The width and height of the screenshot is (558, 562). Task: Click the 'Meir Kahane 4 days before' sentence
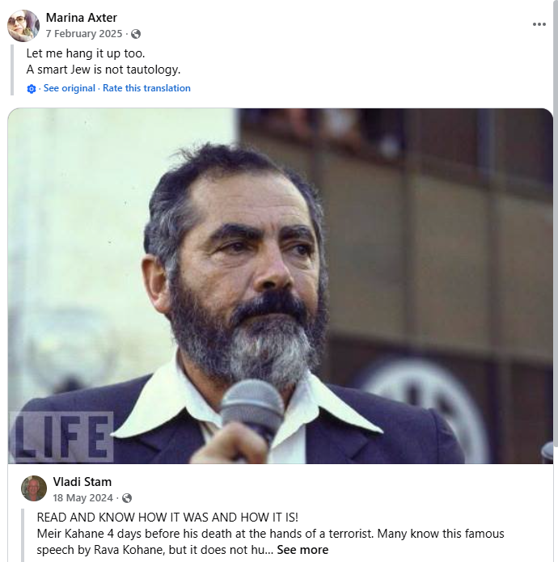tap(205, 534)
